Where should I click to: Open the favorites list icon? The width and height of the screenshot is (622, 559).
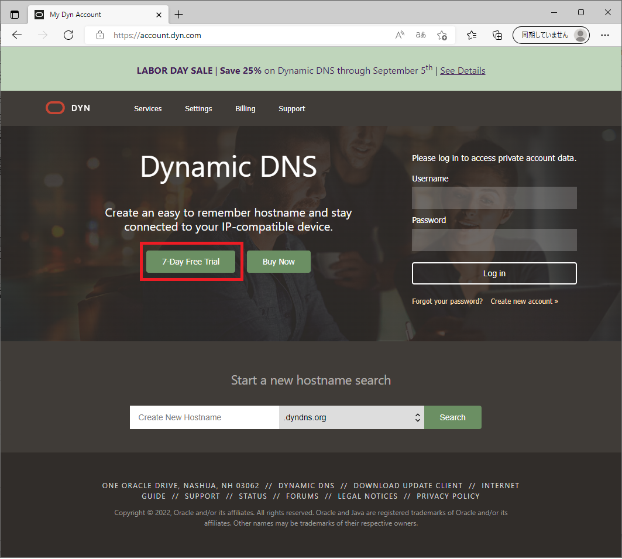(472, 35)
